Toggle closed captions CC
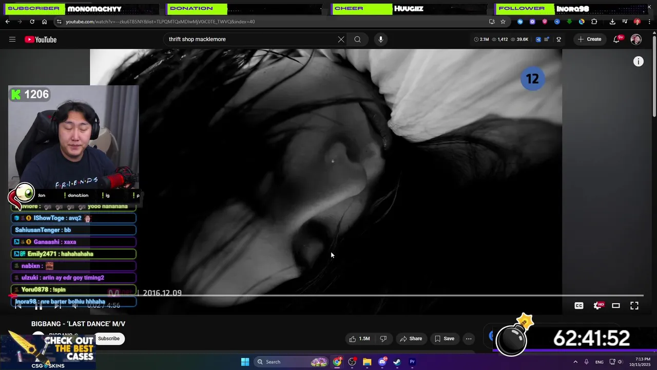Image resolution: width=657 pixels, height=370 pixels. pos(579,306)
